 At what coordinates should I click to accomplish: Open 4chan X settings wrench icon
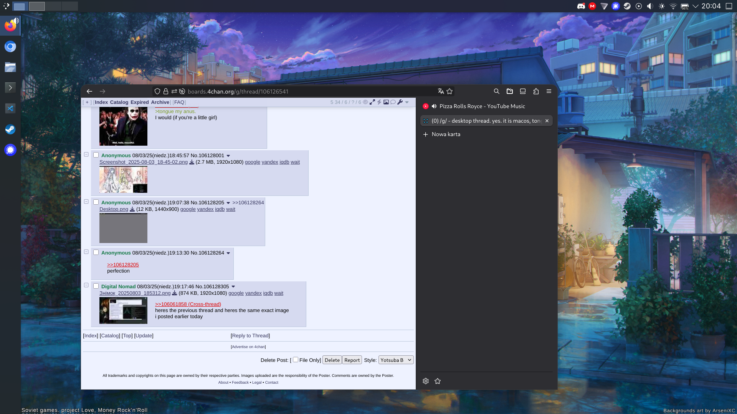(400, 102)
